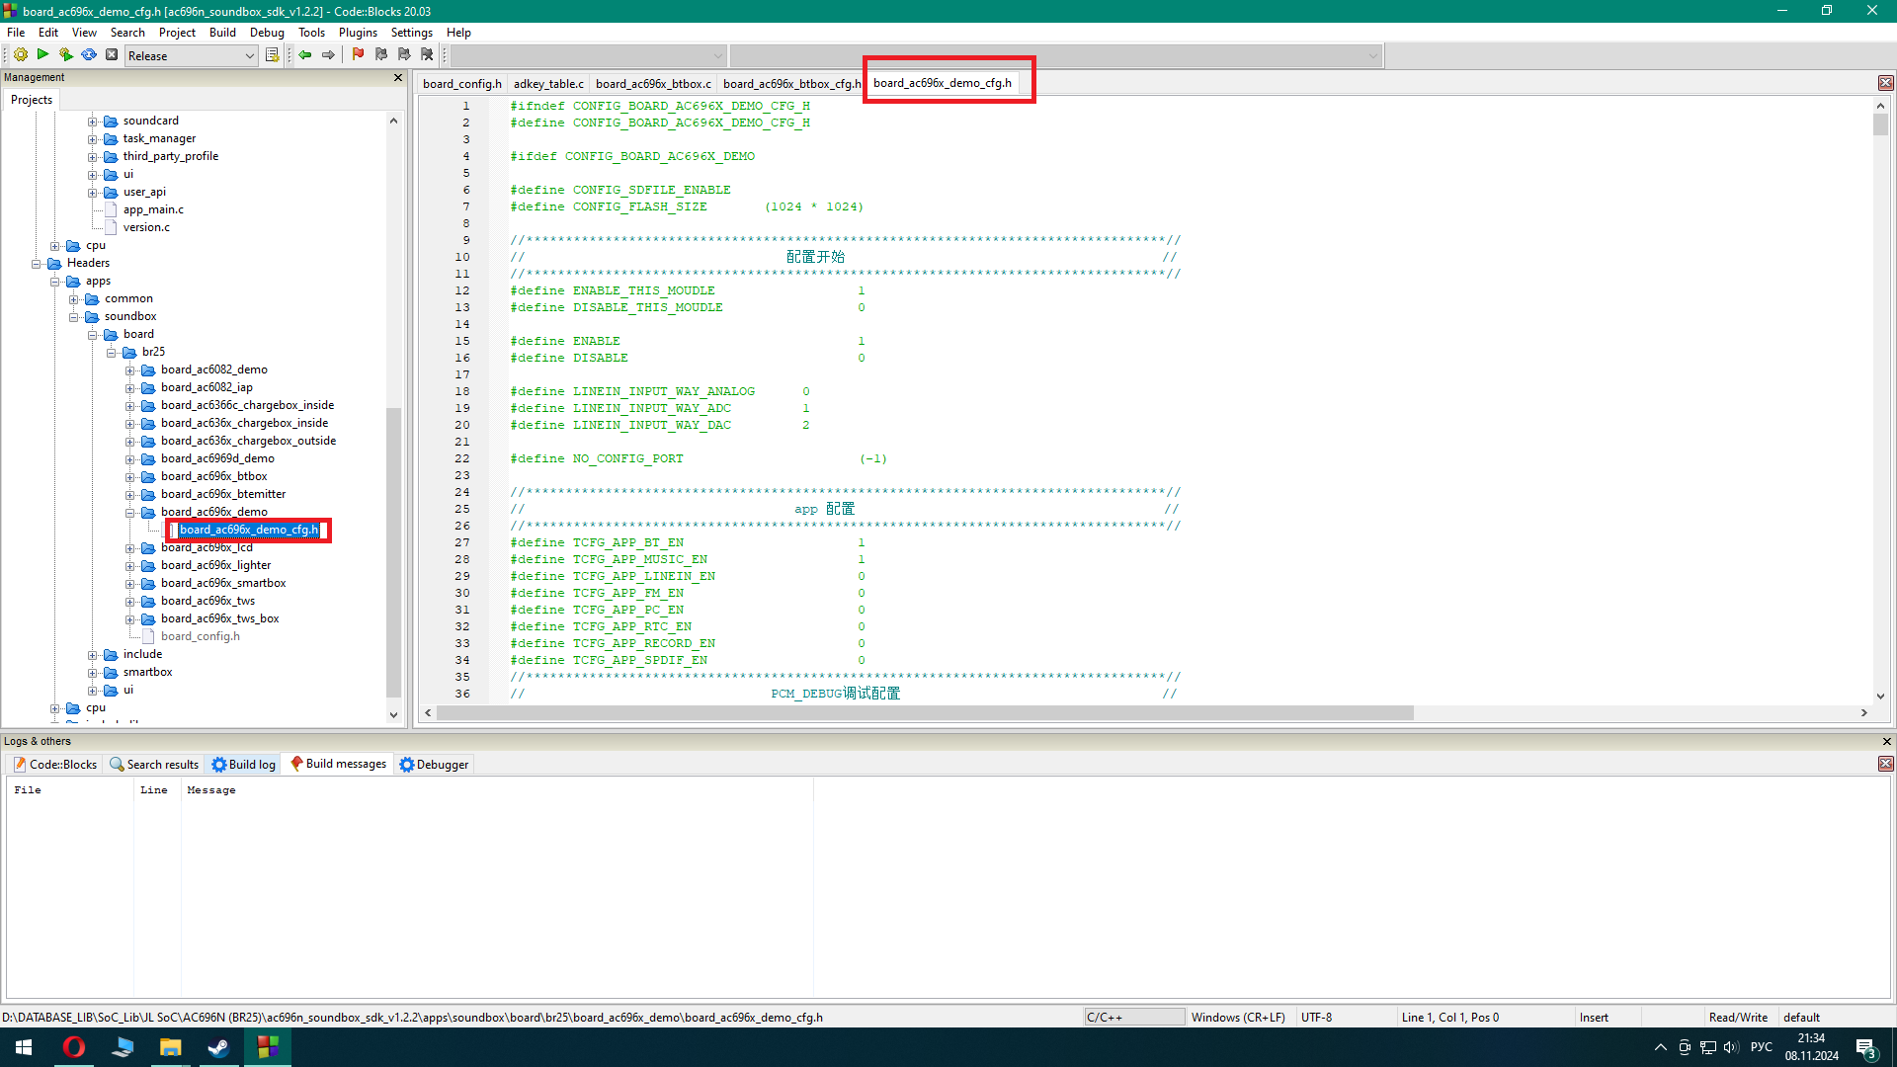Screen dimensions: 1897x1067
Task: Expand the smartbox folder node
Action: 93,673
